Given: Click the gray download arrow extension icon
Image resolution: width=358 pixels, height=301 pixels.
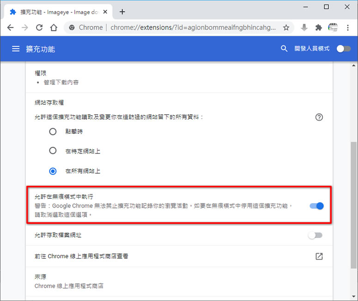Looking at the screenshot, I should (x=304, y=28).
